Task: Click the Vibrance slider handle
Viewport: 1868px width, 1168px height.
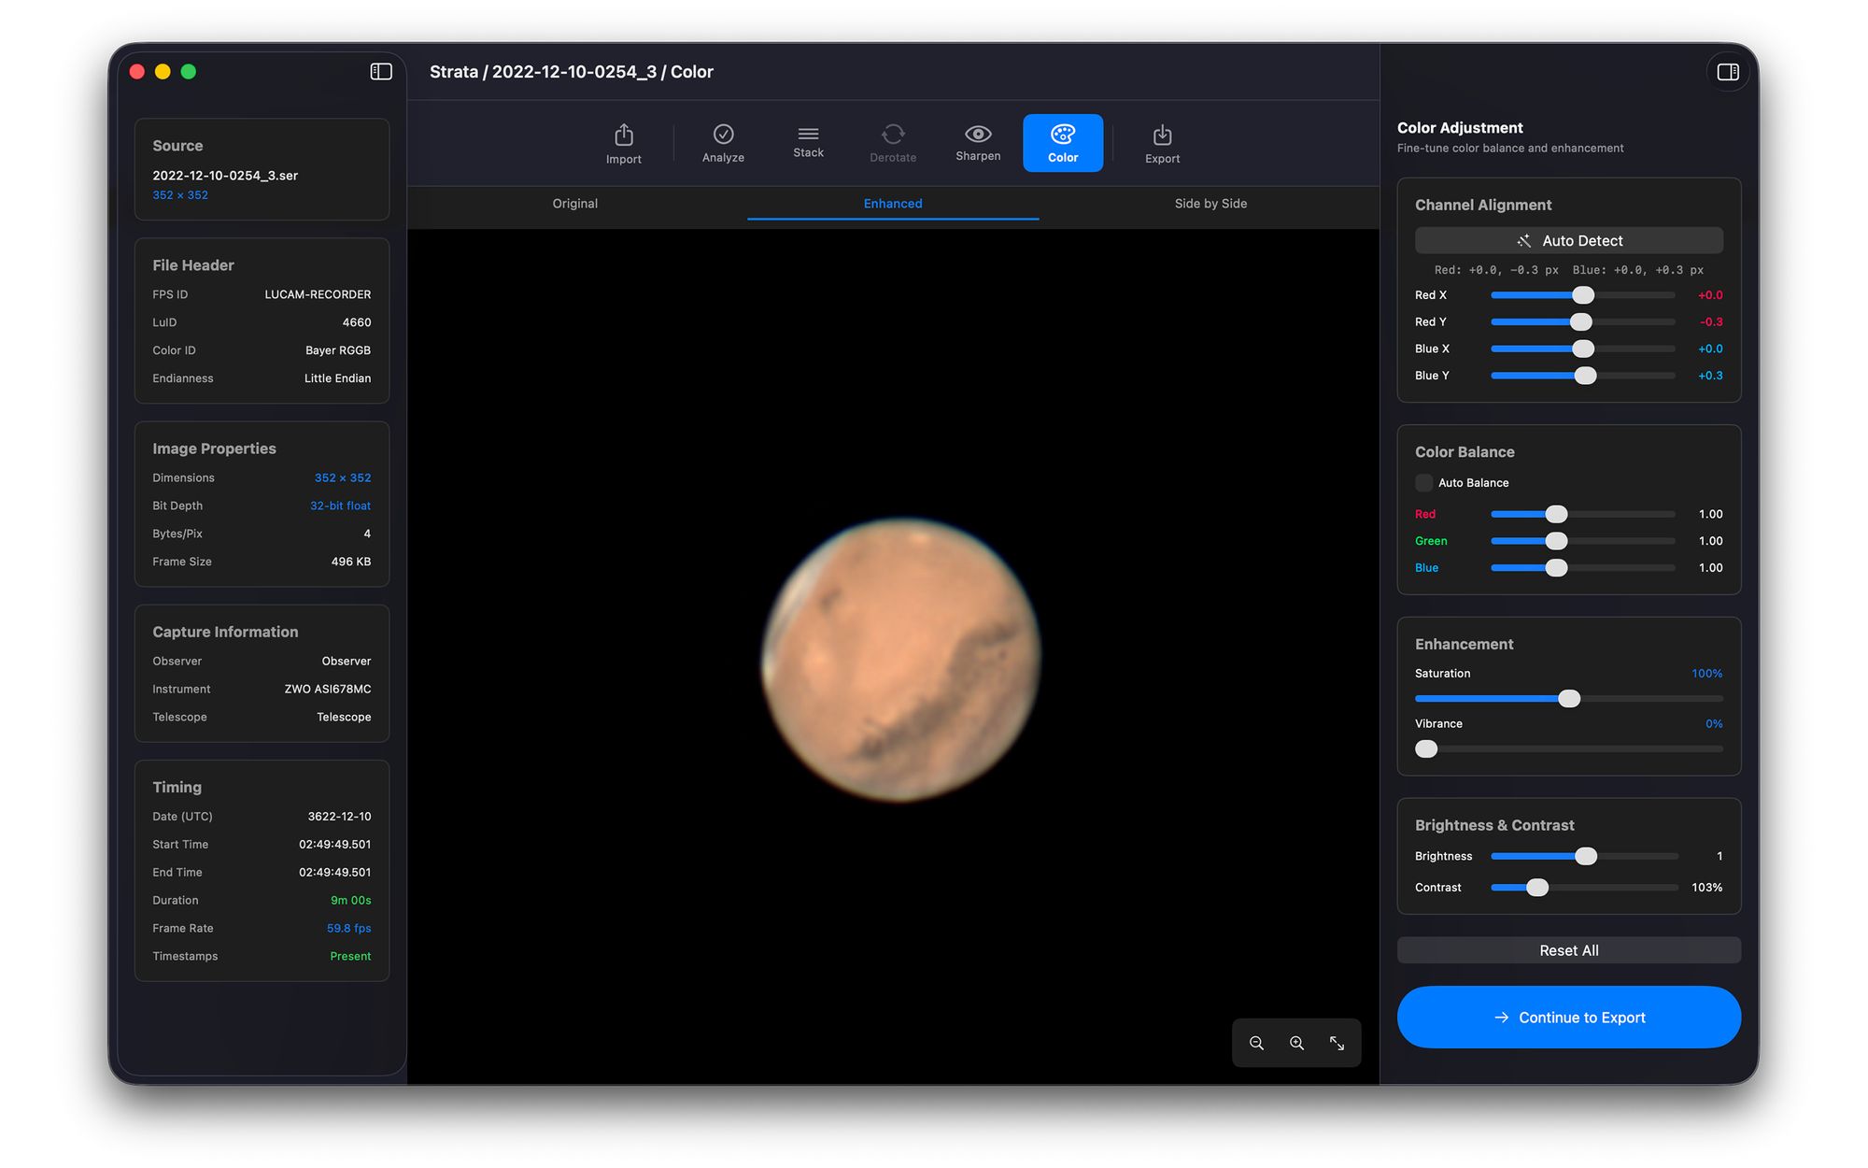Action: [1426, 749]
